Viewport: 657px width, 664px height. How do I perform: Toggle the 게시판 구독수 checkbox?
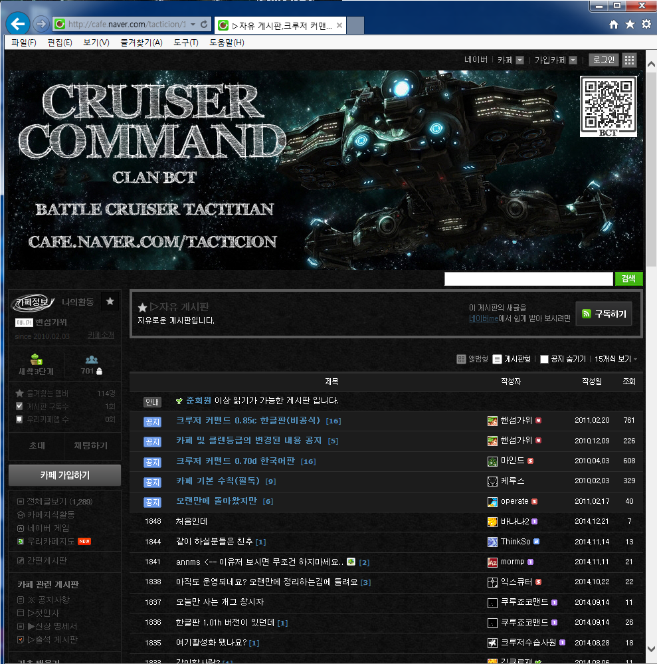tap(19, 406)
